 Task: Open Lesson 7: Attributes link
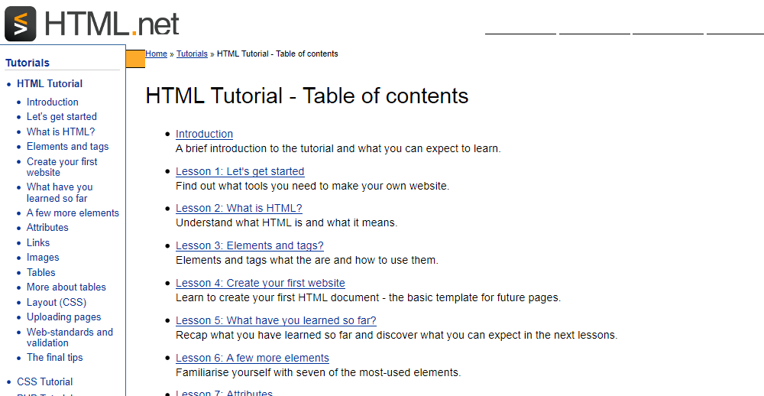point(224,393)
